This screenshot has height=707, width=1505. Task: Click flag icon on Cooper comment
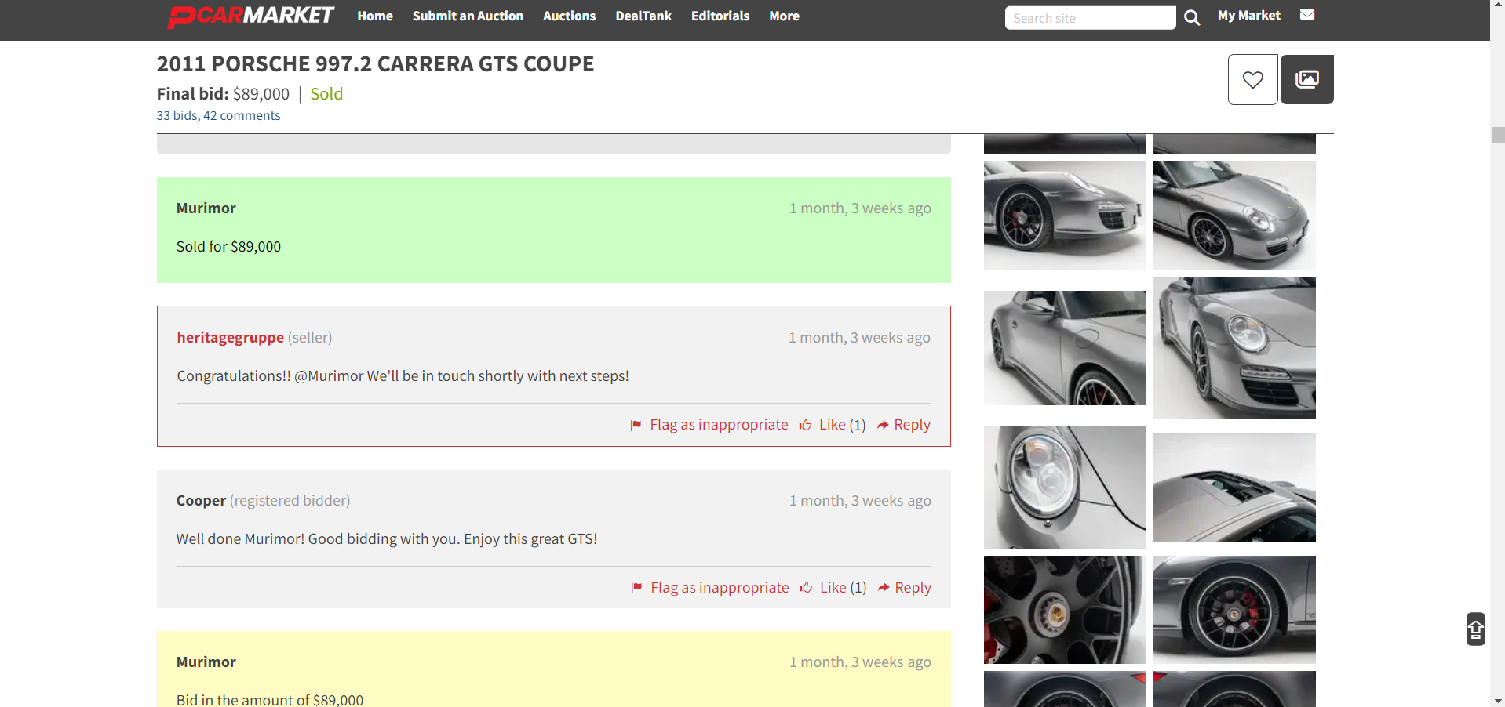tap(636, 588)
